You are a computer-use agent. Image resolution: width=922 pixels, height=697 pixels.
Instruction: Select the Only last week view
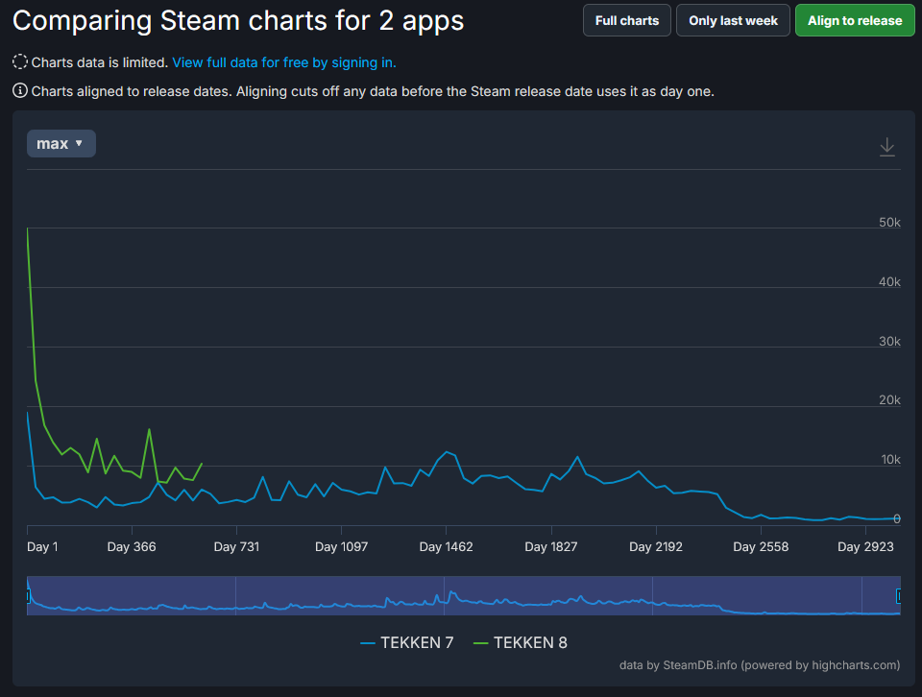coord(733,20)
